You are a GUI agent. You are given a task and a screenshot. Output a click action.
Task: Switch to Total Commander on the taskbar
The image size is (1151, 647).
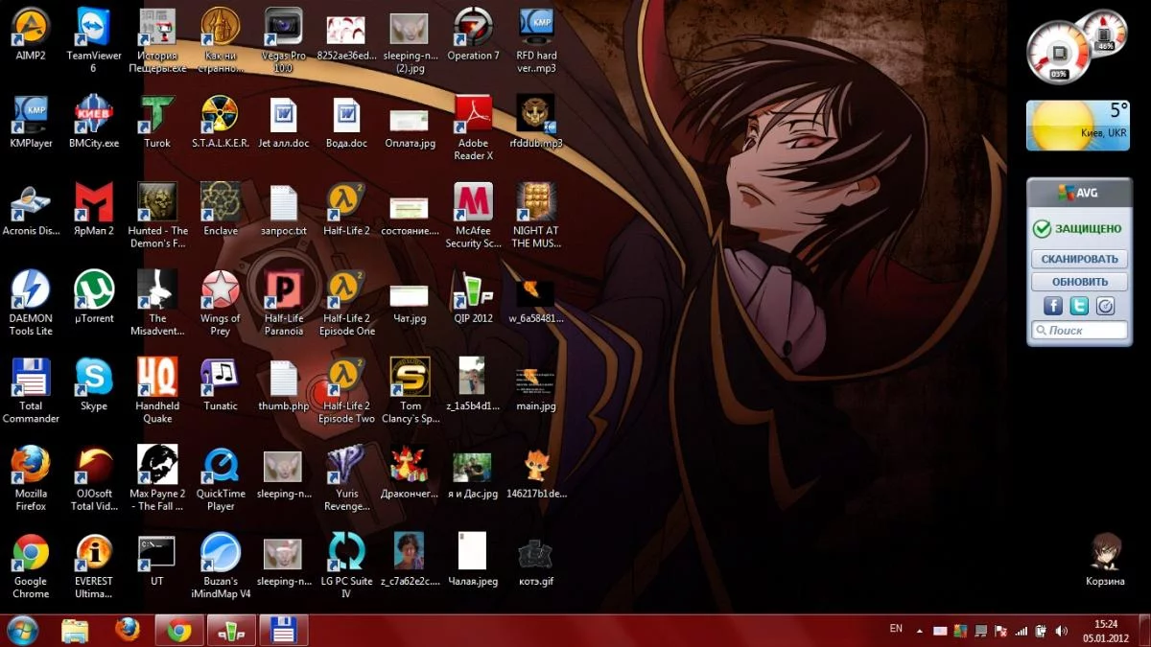(283, 630)
